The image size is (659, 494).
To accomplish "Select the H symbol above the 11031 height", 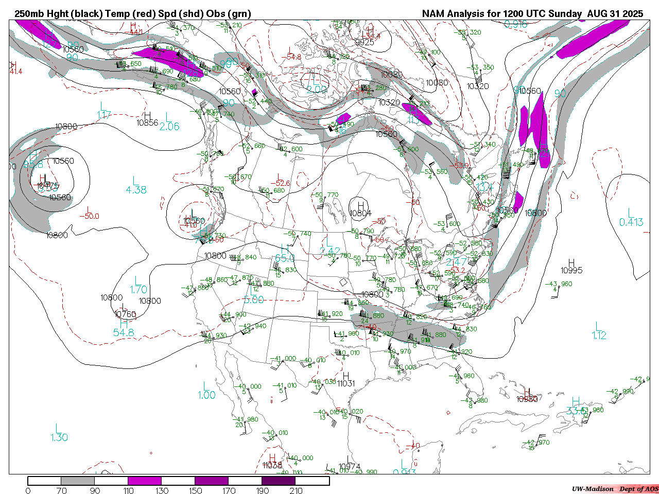I will pos(346,376).
